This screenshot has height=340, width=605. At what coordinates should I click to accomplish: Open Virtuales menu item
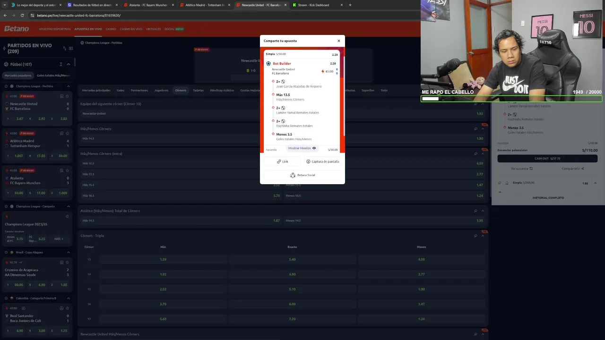click(153, 29)
